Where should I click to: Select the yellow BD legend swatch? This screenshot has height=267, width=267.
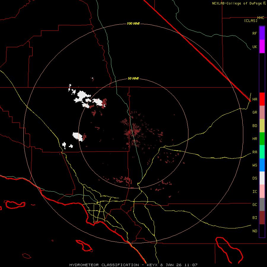point(262,126)
